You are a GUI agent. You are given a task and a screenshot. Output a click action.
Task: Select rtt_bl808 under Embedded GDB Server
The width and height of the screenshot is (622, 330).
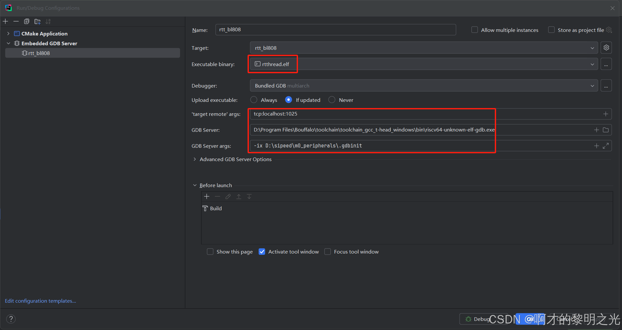[x=39, y=53]
